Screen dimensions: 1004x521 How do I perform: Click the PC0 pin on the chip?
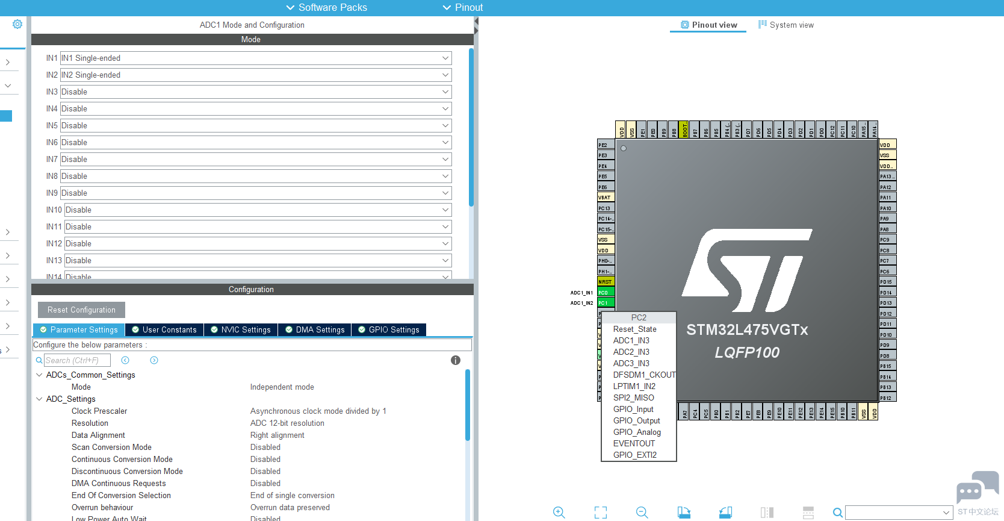pos(606,292)
